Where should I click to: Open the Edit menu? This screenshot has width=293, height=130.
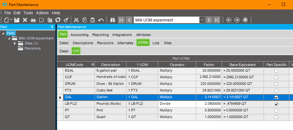17,13
